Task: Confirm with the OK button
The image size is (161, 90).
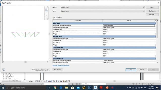Action: pos(131,70)
